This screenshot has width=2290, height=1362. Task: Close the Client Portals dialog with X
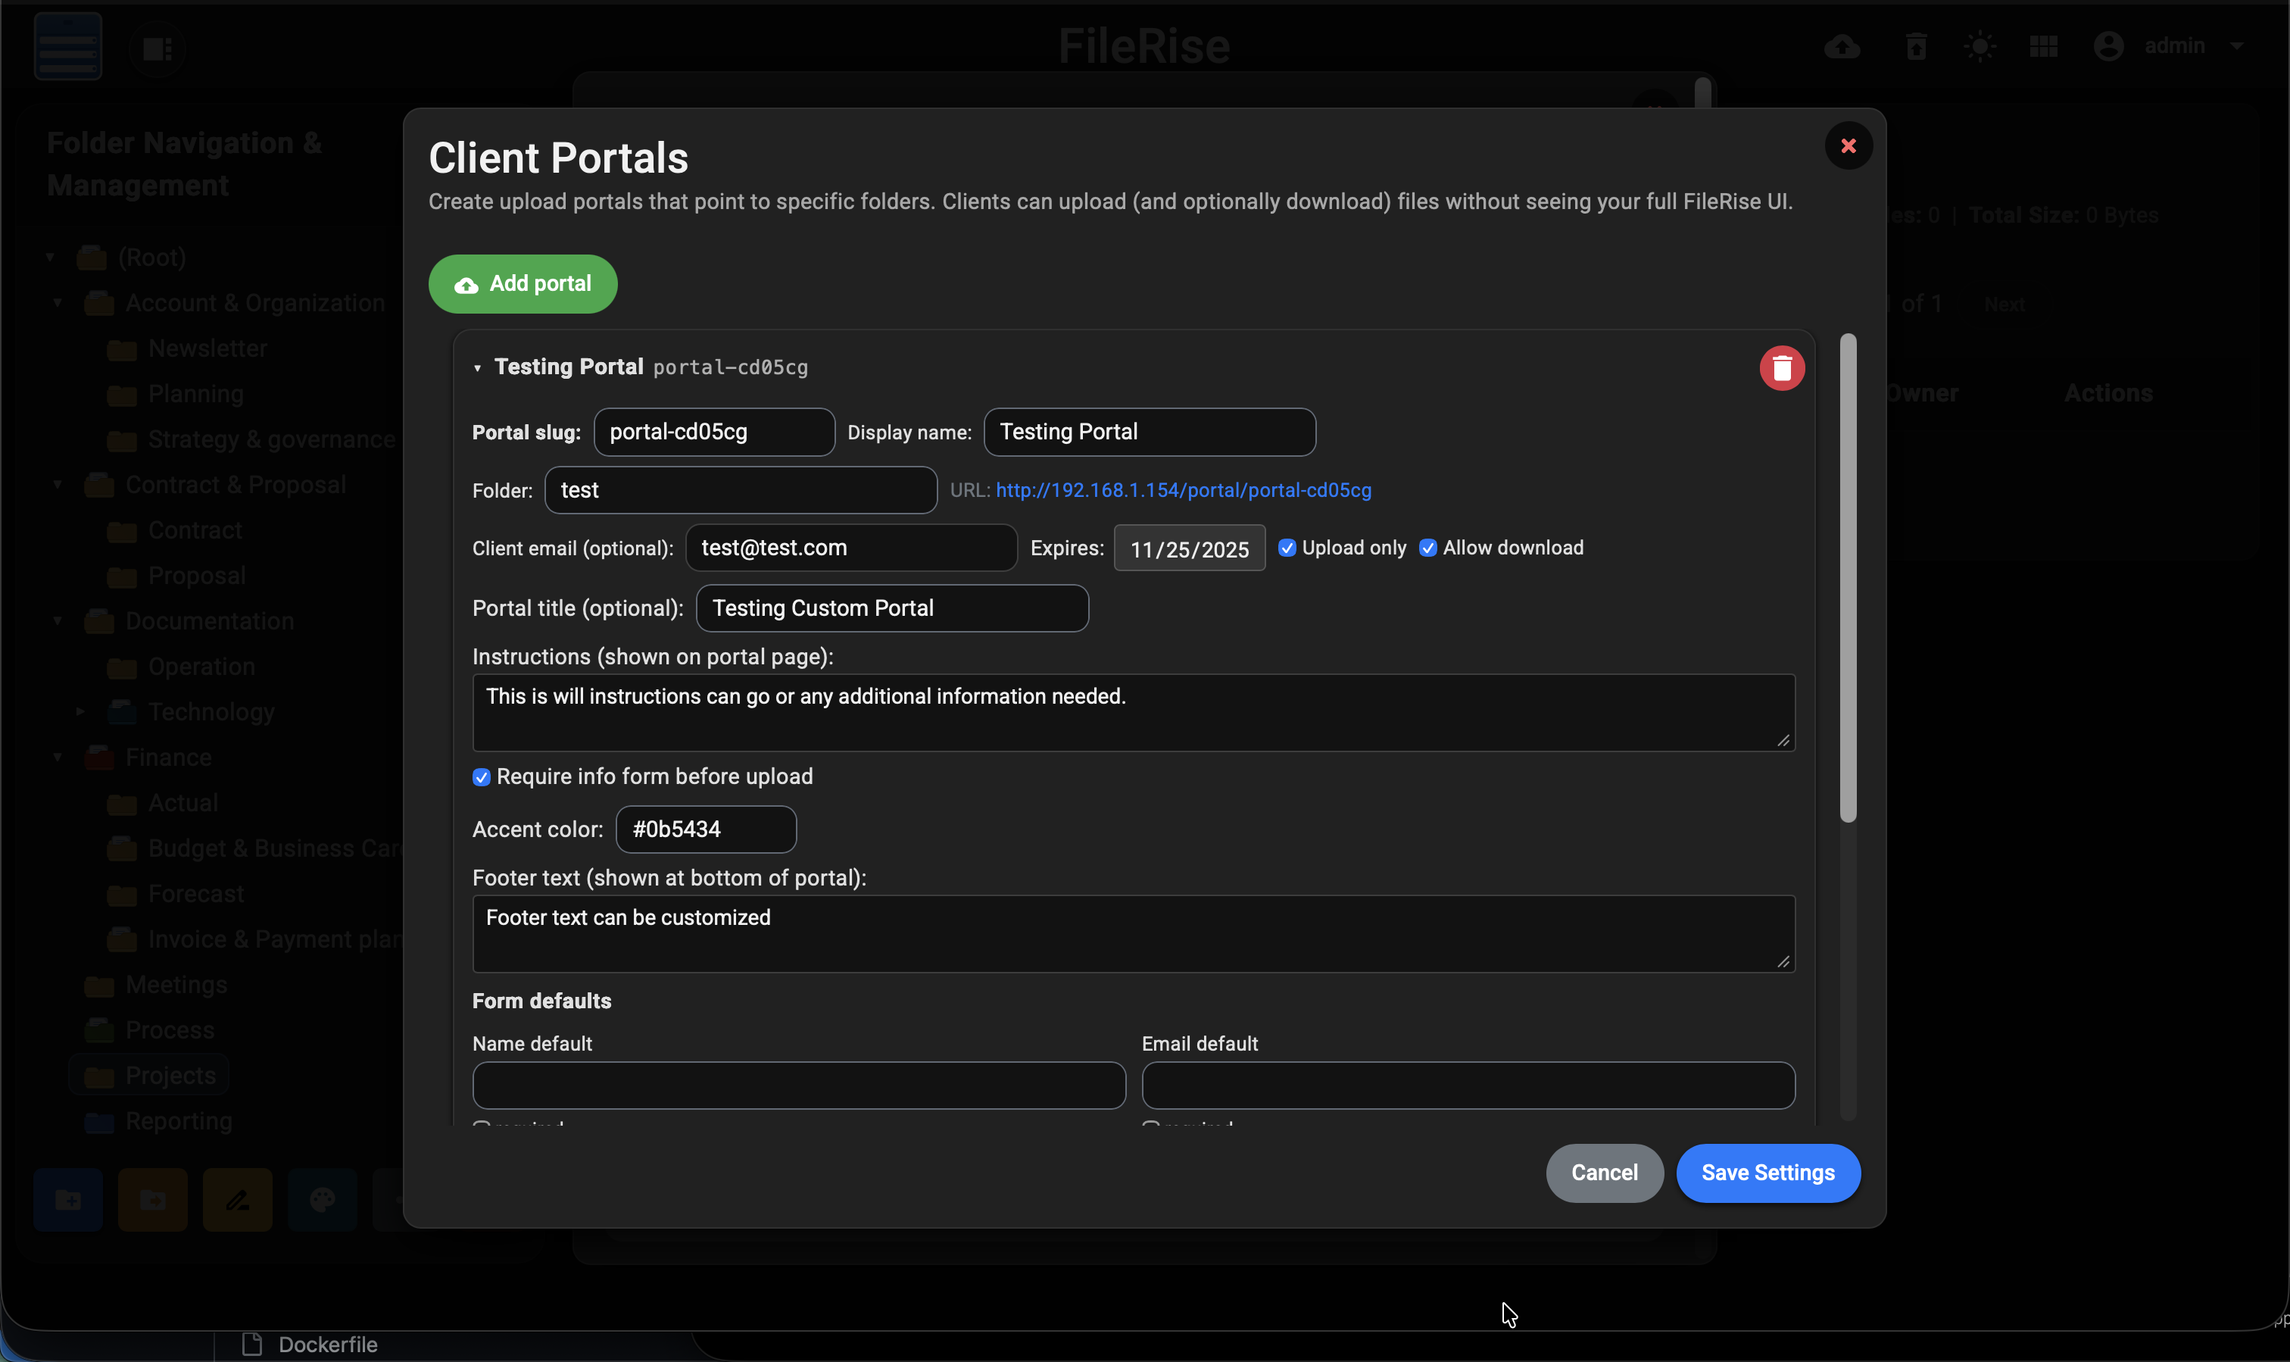click(x=1848, y=146)
